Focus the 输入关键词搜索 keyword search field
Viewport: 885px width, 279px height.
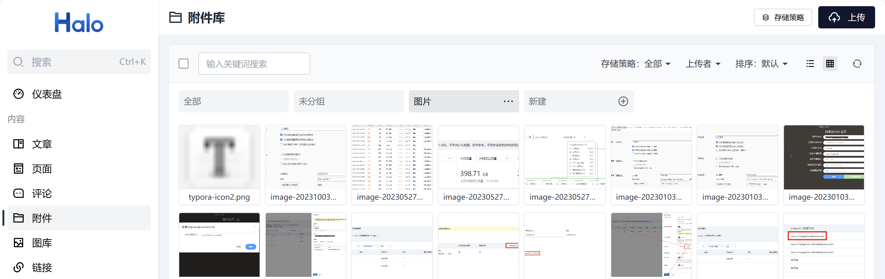254,64
